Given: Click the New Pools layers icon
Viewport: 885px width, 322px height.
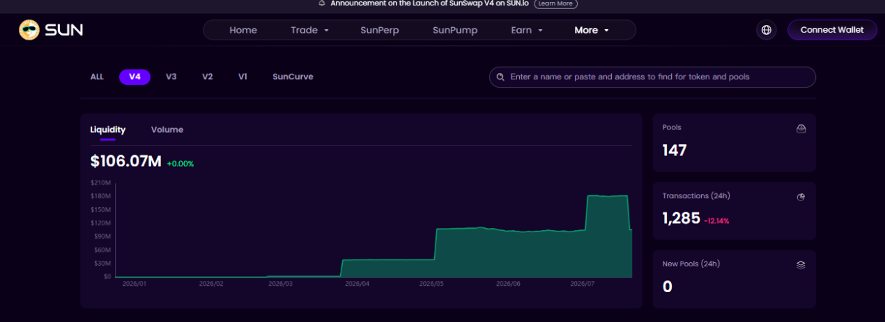Looking at the screenshot, I should [x=801, y=265].
